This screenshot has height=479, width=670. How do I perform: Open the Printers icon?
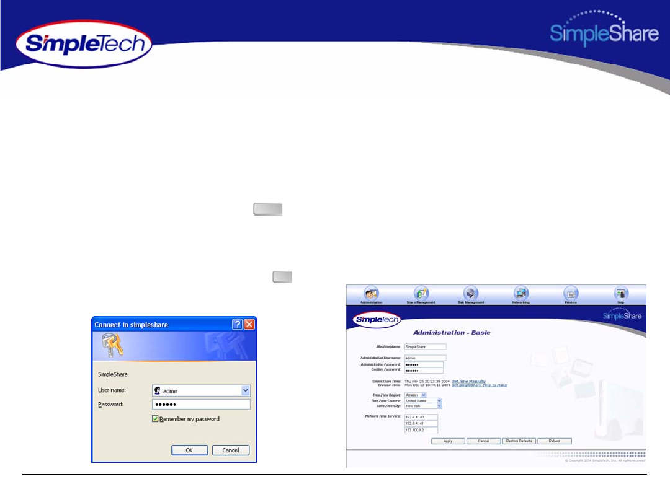click(x=571, y=294)
